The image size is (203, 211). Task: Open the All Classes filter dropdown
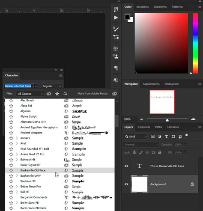tap(30, 94)
